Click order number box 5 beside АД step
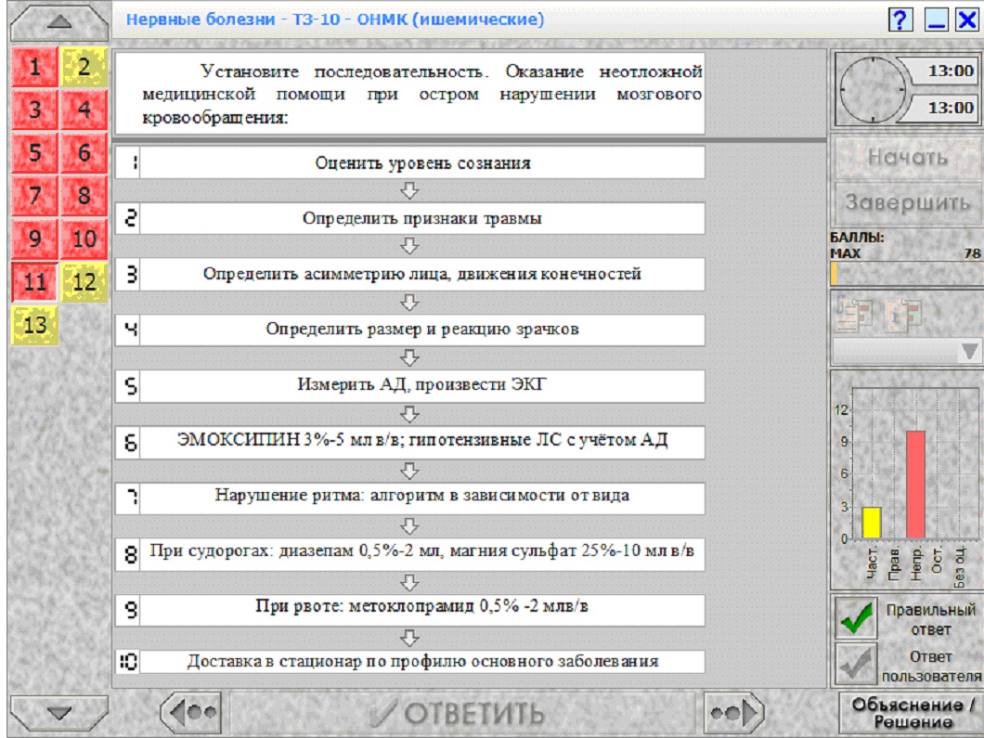This screenshot has height=738, width=984. click(128, 385)
